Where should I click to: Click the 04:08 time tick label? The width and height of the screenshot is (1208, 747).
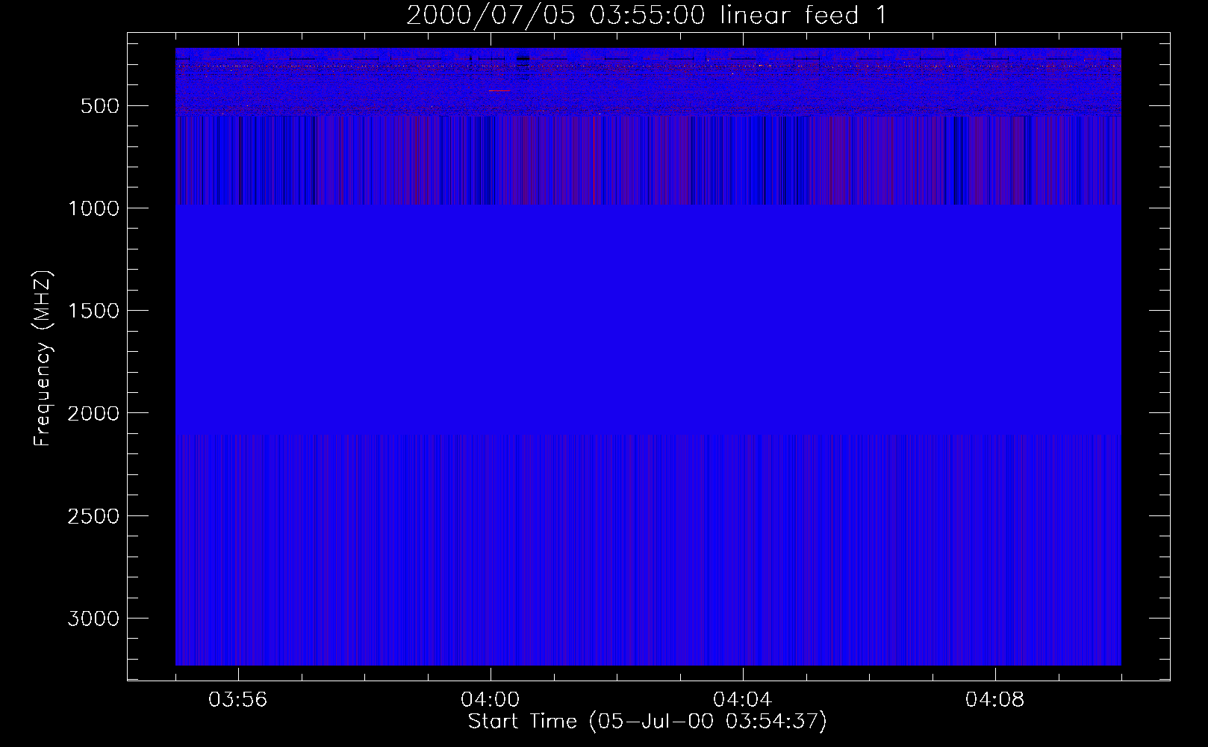click(x=995, y=700)
